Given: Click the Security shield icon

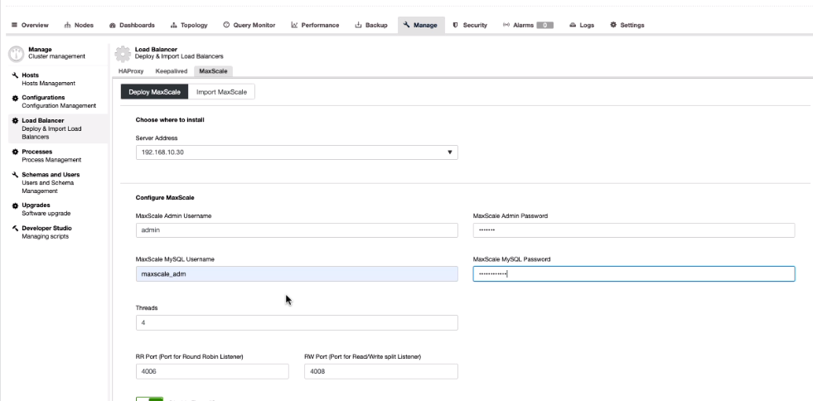Looking at the screenshot, I should click(x=456, y=25).
